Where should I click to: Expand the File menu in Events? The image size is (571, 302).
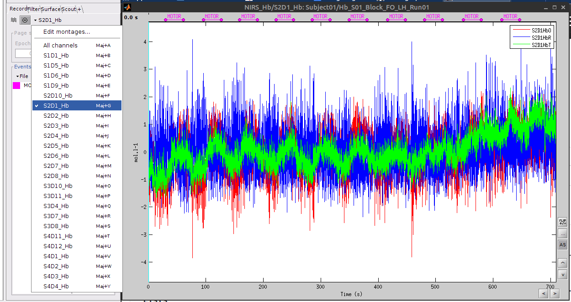pyautogui.click(x=22, y=76)
